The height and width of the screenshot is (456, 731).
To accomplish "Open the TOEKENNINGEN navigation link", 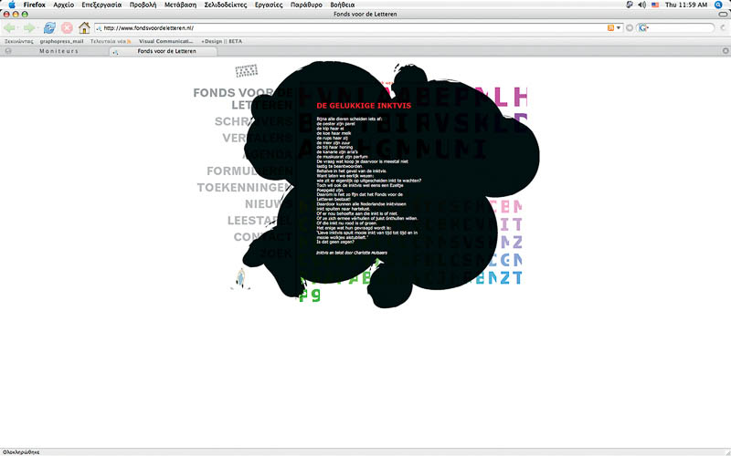I will point(245,188).
